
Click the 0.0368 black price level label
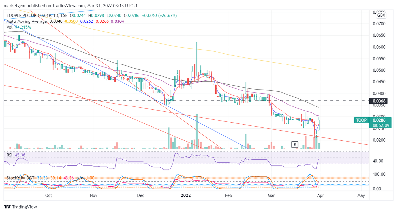tap(377, 101)
